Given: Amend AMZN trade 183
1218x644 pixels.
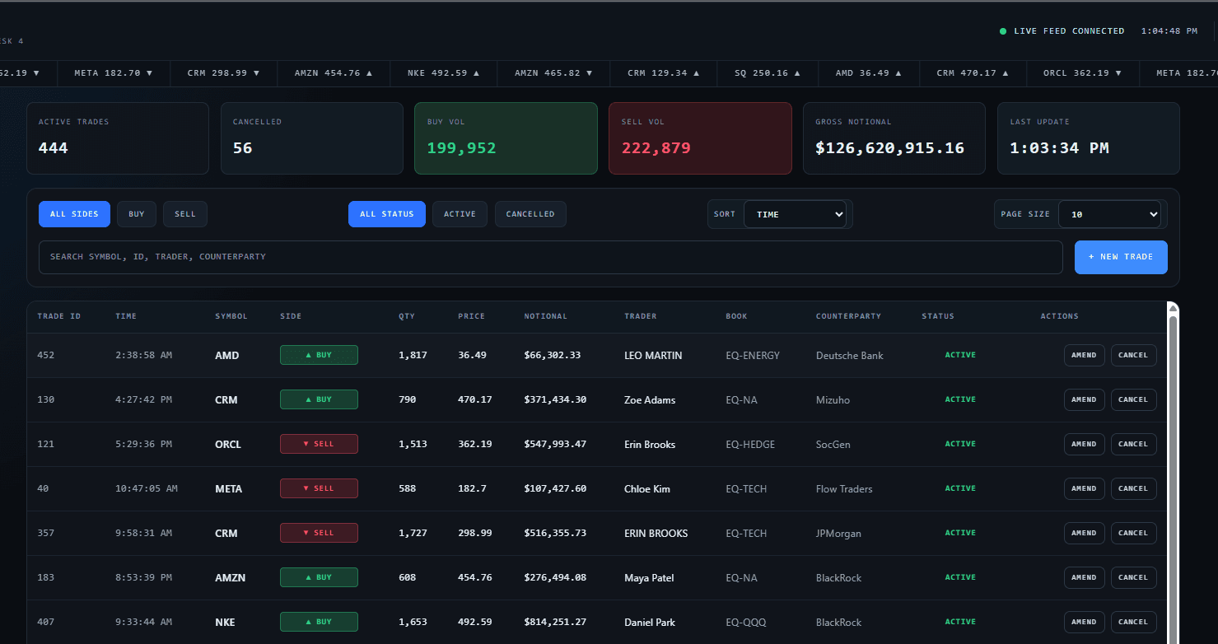Looking at the screenshot, I should click(1084, 578).
